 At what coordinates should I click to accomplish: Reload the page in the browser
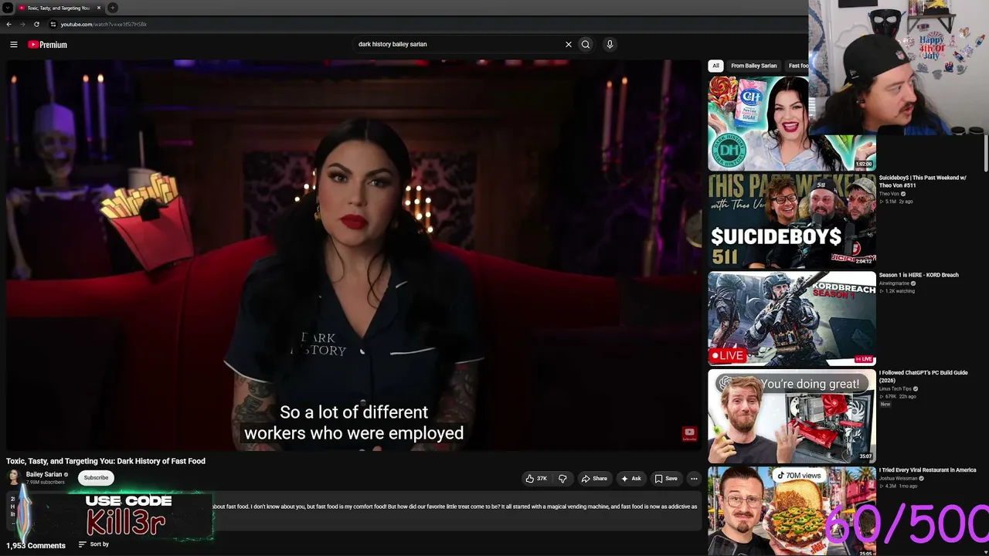(x=36, y=24)
